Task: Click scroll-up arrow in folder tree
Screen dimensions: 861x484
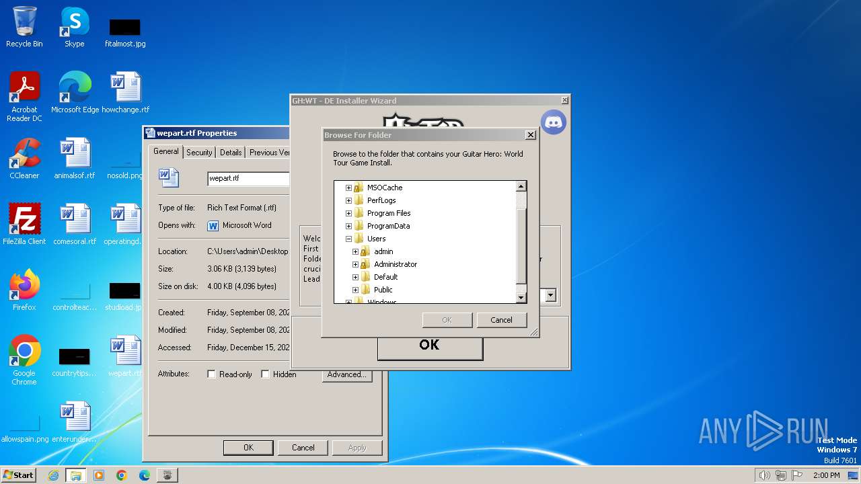Action: [x=521, y=186]
